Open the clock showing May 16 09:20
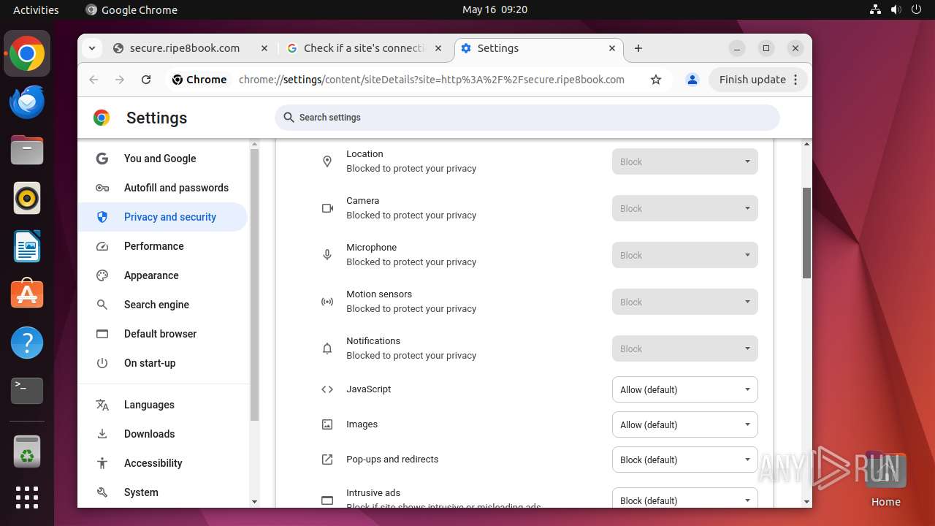 click(495, 9)
